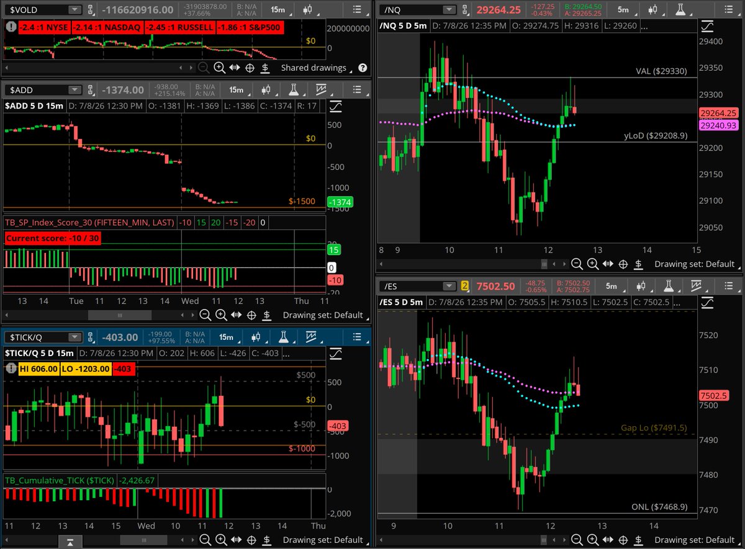The height and width of the screenshot is (549, 745).
Task: Click TB_Cumulative_TICK study label
Action: [x=60, y=480]
